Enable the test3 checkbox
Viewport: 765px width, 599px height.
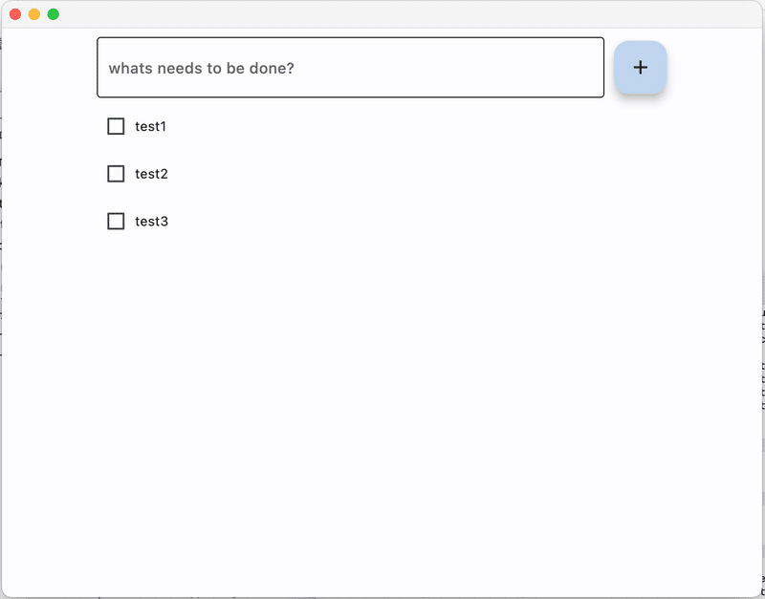tap(116, 222)
